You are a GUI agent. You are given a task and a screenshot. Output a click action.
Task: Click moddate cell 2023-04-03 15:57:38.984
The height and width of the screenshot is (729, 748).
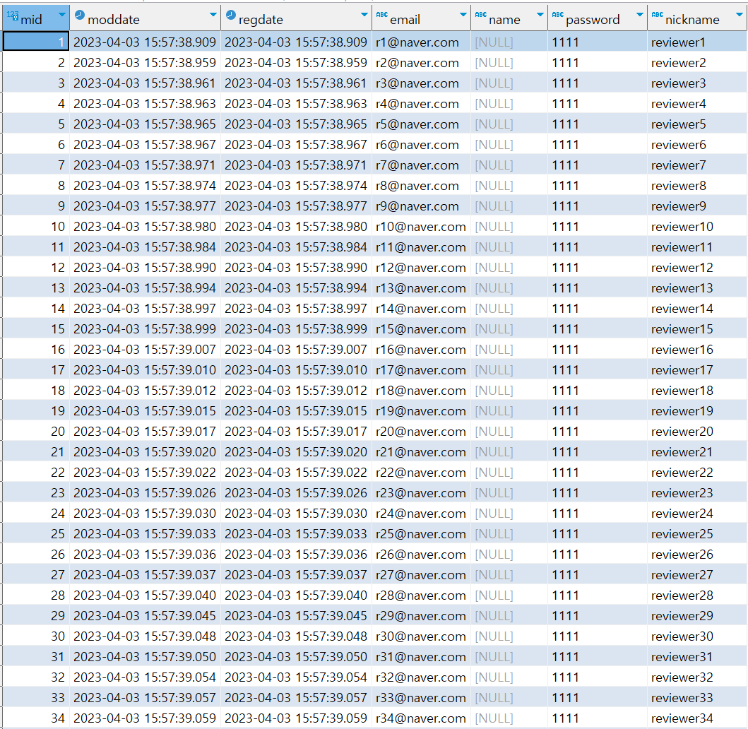tap(145, 247)
